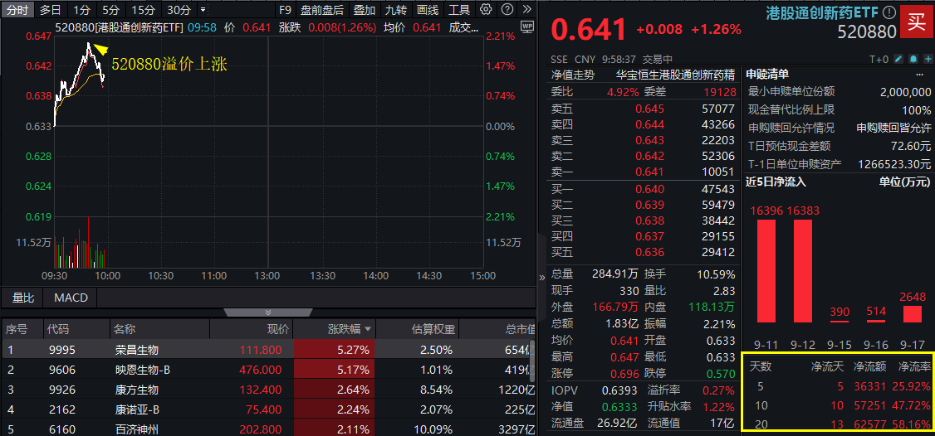Toggle 盘前盘后 pre/post market display
The height and width of the screenshot is (436, 935).
point(322,10)
